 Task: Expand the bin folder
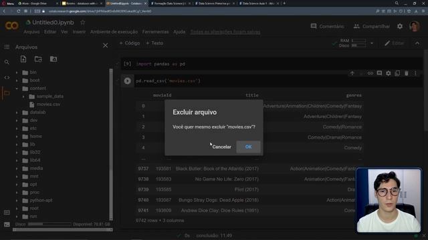tap(17, 73)
